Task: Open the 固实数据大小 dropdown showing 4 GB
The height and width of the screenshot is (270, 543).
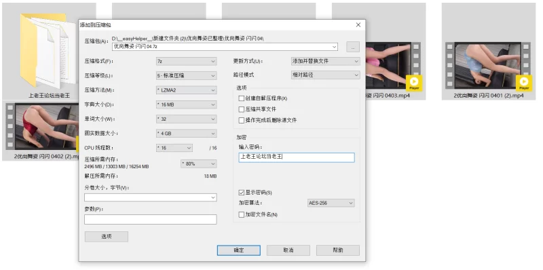Action: pos(186,133)
